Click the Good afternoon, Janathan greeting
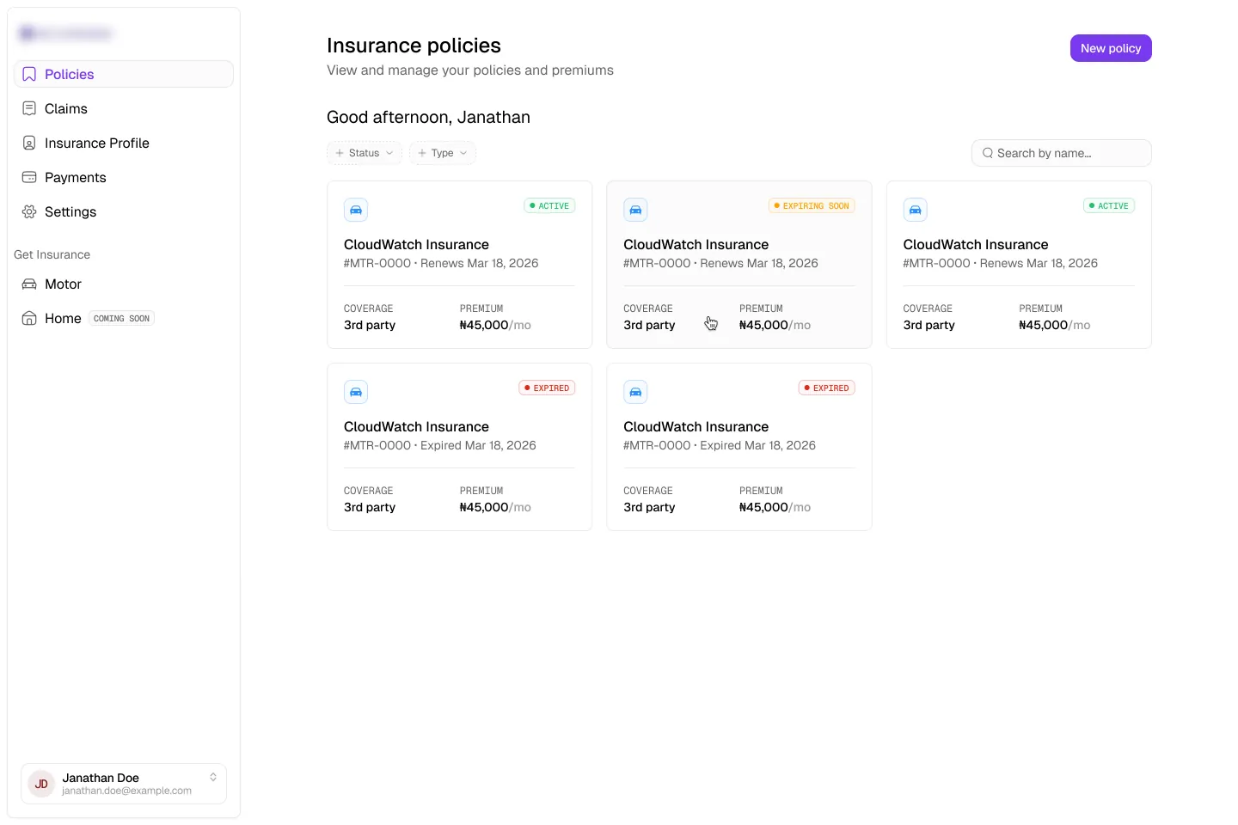Viewport: 1238px width, 825px height. pos(428,117)
